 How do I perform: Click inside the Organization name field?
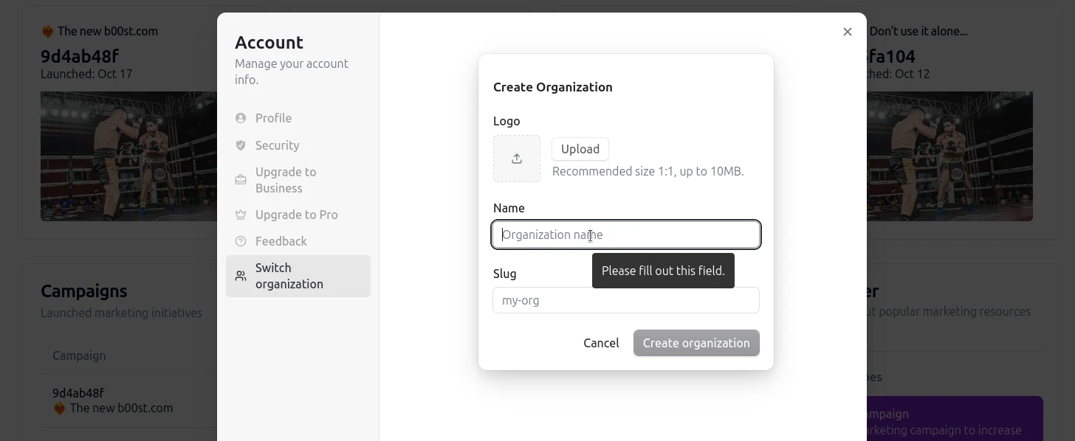pyautogui.click(x=625, y=235)
